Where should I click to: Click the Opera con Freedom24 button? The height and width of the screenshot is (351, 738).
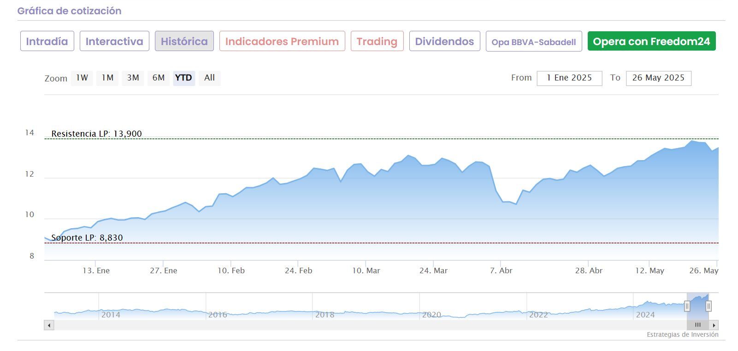tap(651, 41)
